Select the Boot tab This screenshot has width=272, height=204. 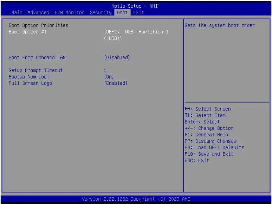point(121,12)
